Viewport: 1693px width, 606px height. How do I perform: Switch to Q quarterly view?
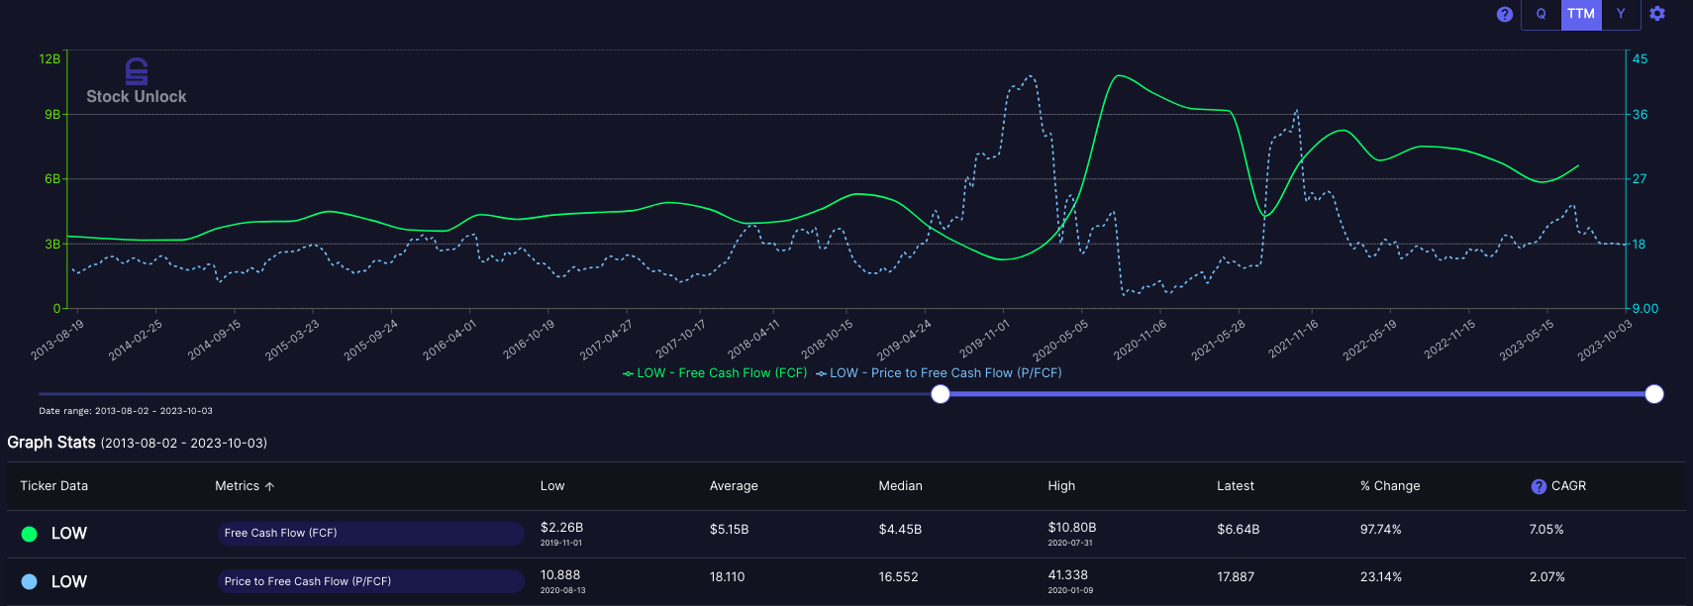pyautogui.click(x=1541, y=14)
